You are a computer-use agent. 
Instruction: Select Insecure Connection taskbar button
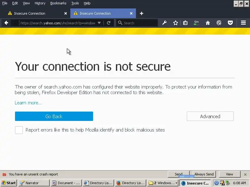coord(195,183)
